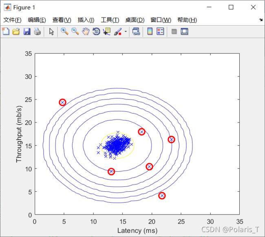Maximize the Figure 1 window
Screen dimensions: 265x237
[x=231, y=7]
